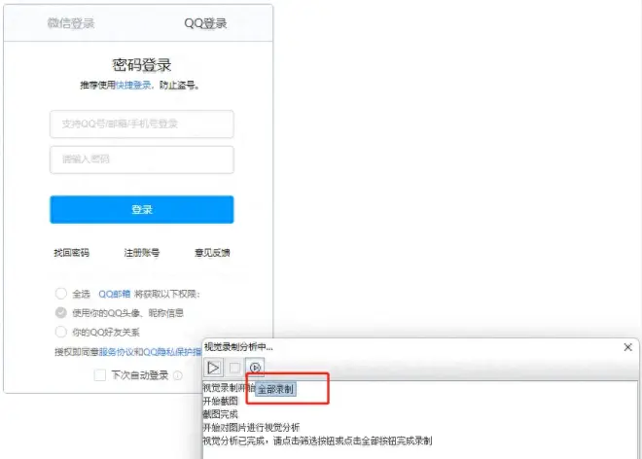Open the 服务协议 link
The height and width of the screenshot is (459, 642).
point(114,352)
